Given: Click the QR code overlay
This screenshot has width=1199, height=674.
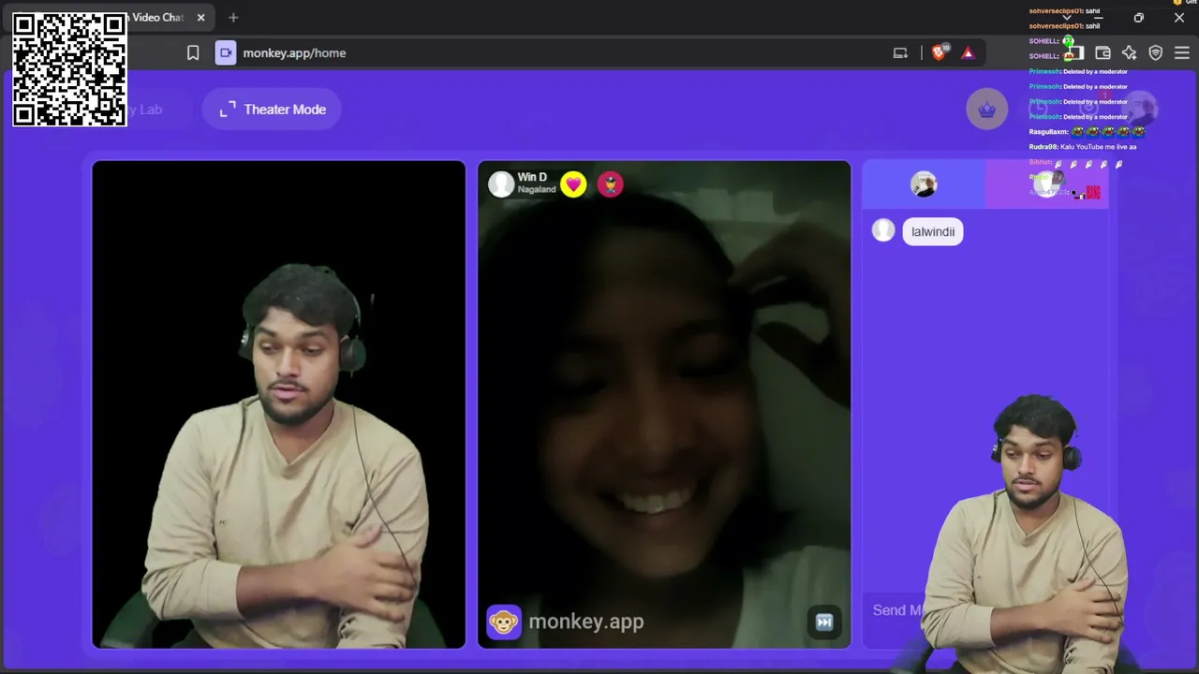Looking at the screenshot, I should (69, 69).
